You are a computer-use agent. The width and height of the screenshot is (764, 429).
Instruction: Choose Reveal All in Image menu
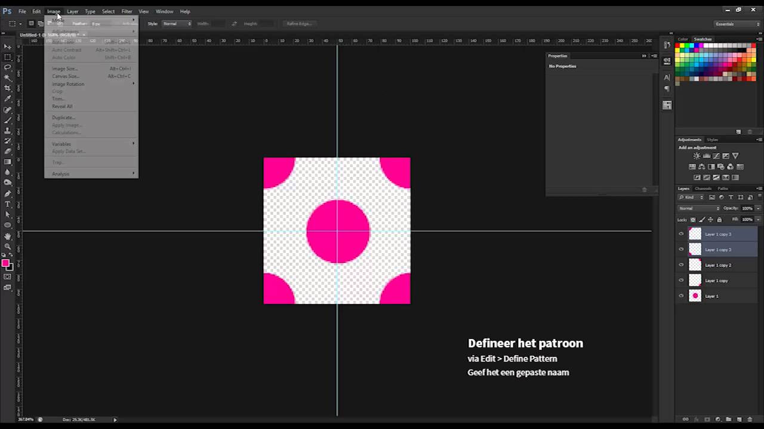[91, 107]
